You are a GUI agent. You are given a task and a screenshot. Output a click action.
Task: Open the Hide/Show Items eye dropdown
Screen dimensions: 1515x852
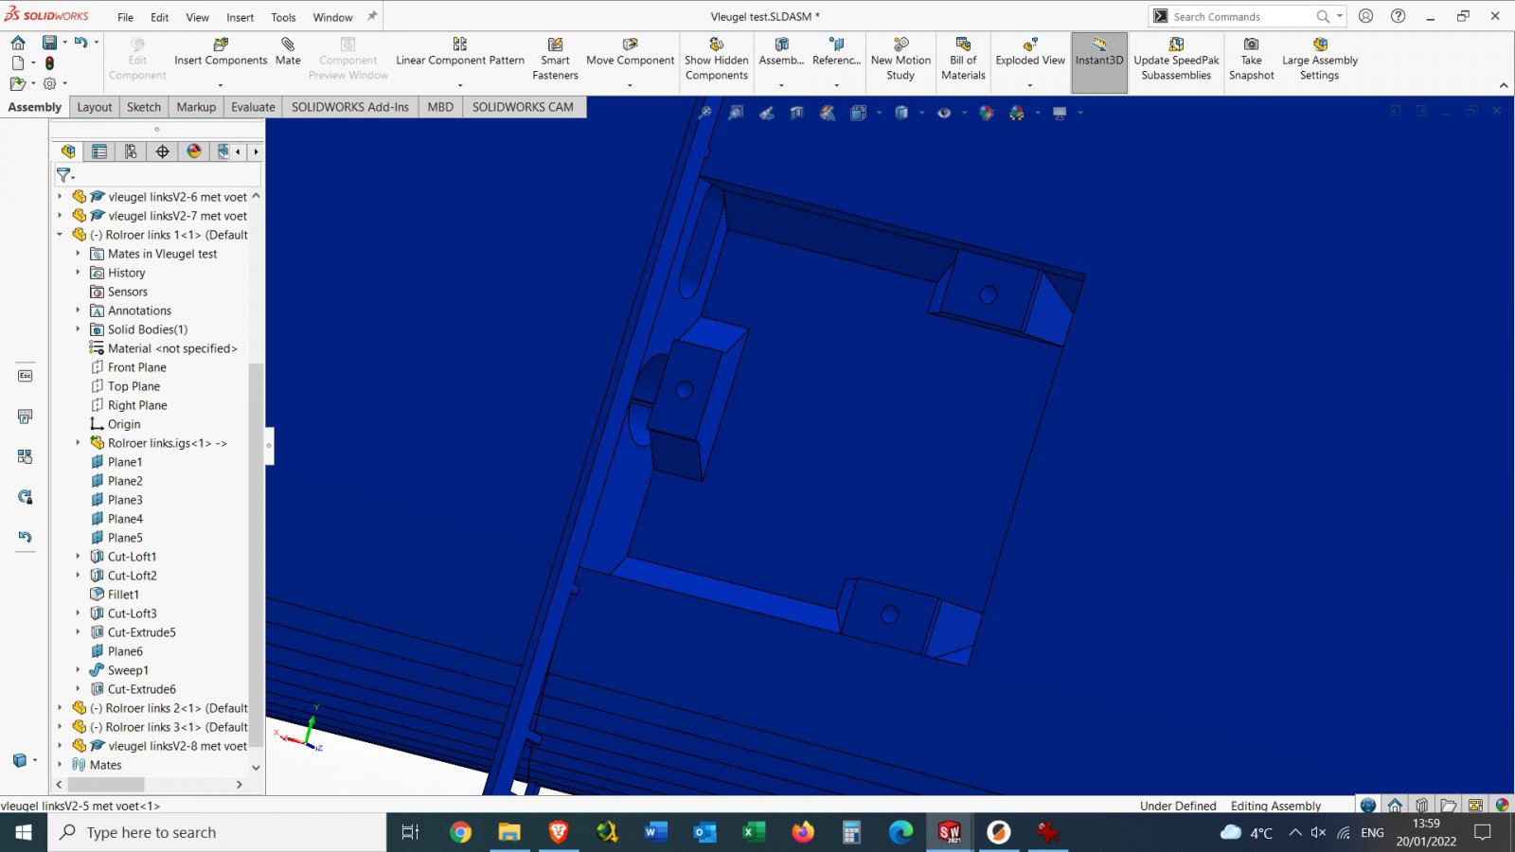click(x=964, y=113)
